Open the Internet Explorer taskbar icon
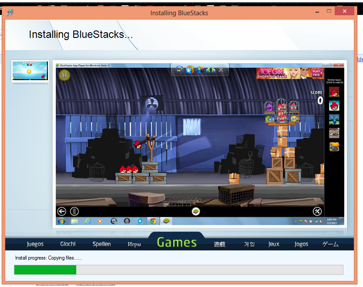 [x=88, y=221]
